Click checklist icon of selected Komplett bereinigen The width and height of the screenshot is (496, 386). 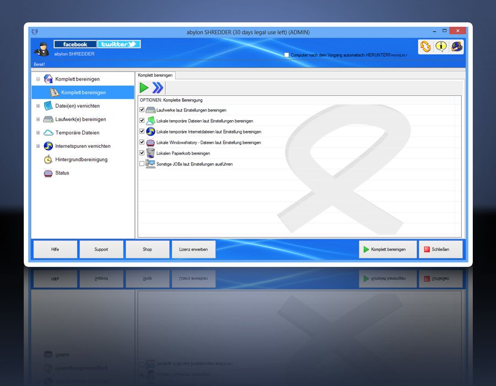55,92
